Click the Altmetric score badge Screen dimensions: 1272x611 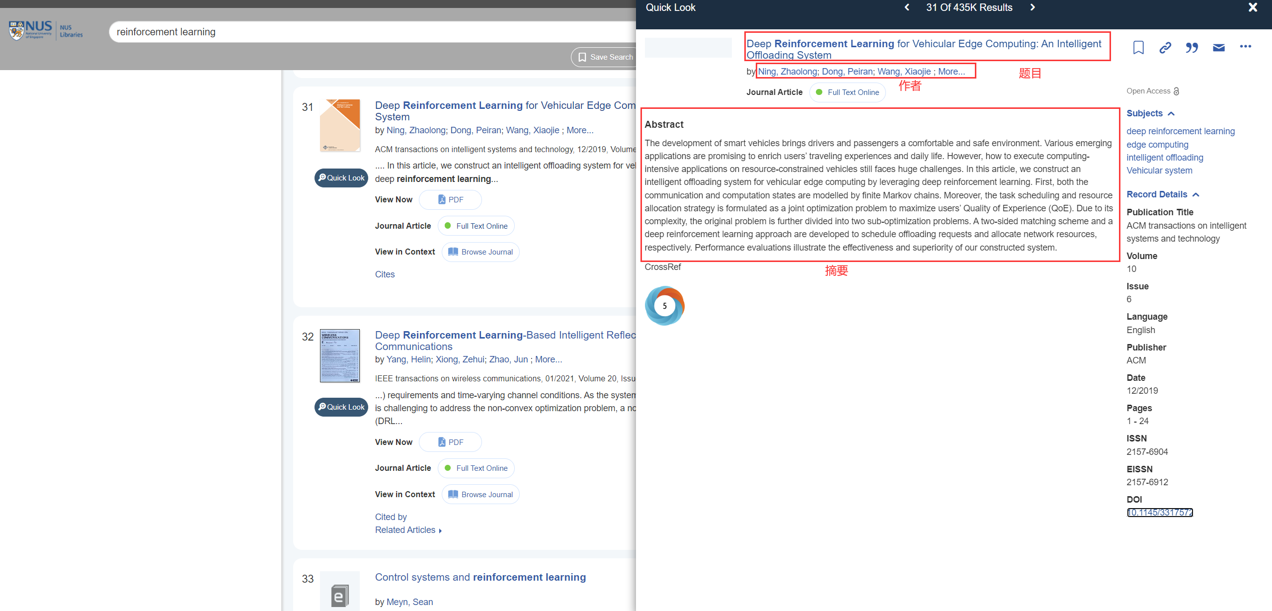[x=664, y=306]
